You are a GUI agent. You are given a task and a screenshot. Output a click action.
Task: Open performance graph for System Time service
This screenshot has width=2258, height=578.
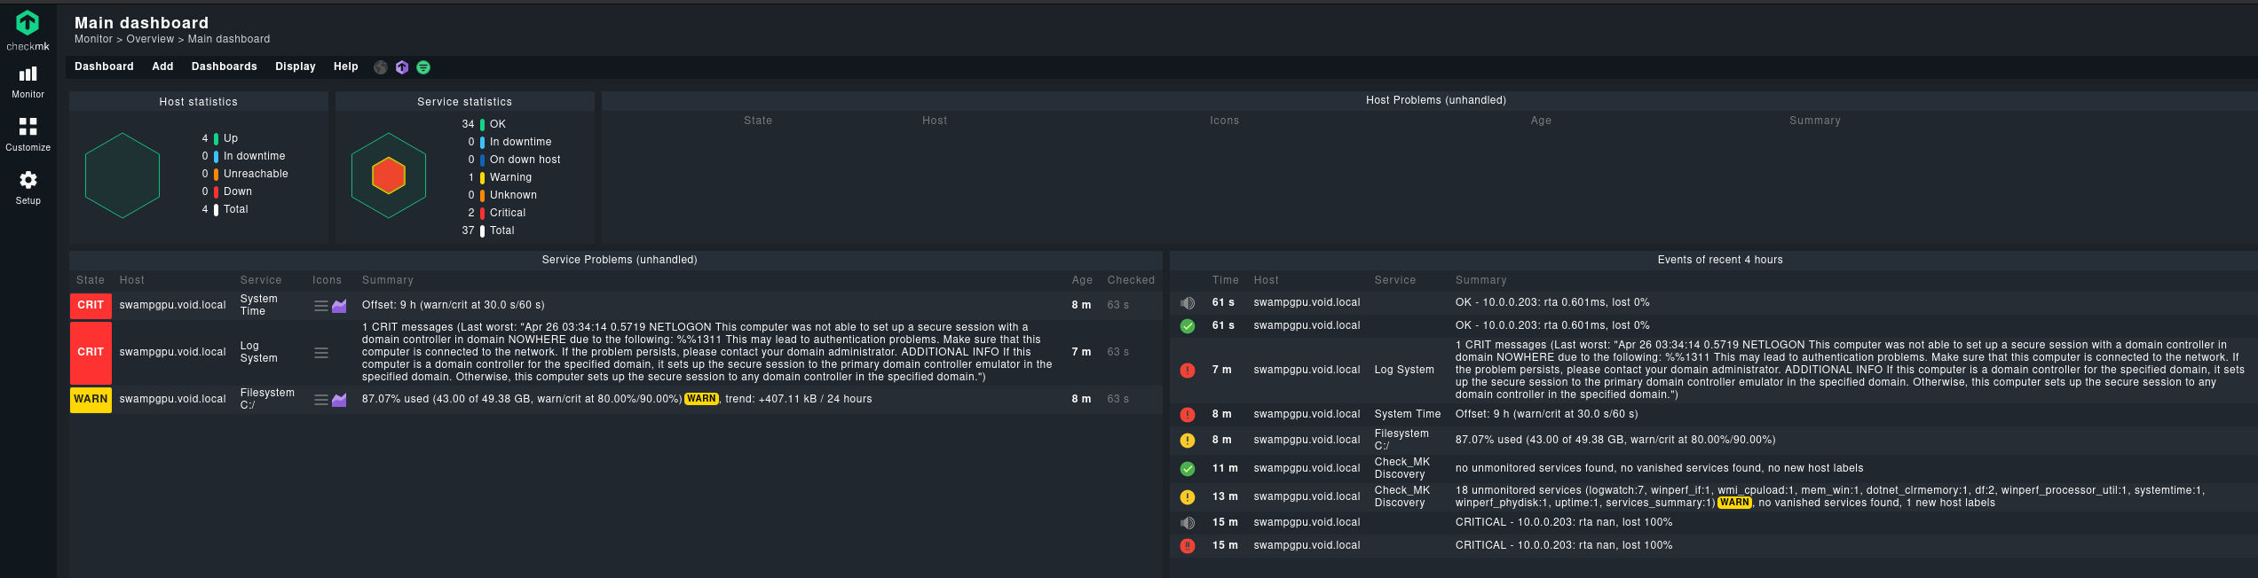point(339,306)
